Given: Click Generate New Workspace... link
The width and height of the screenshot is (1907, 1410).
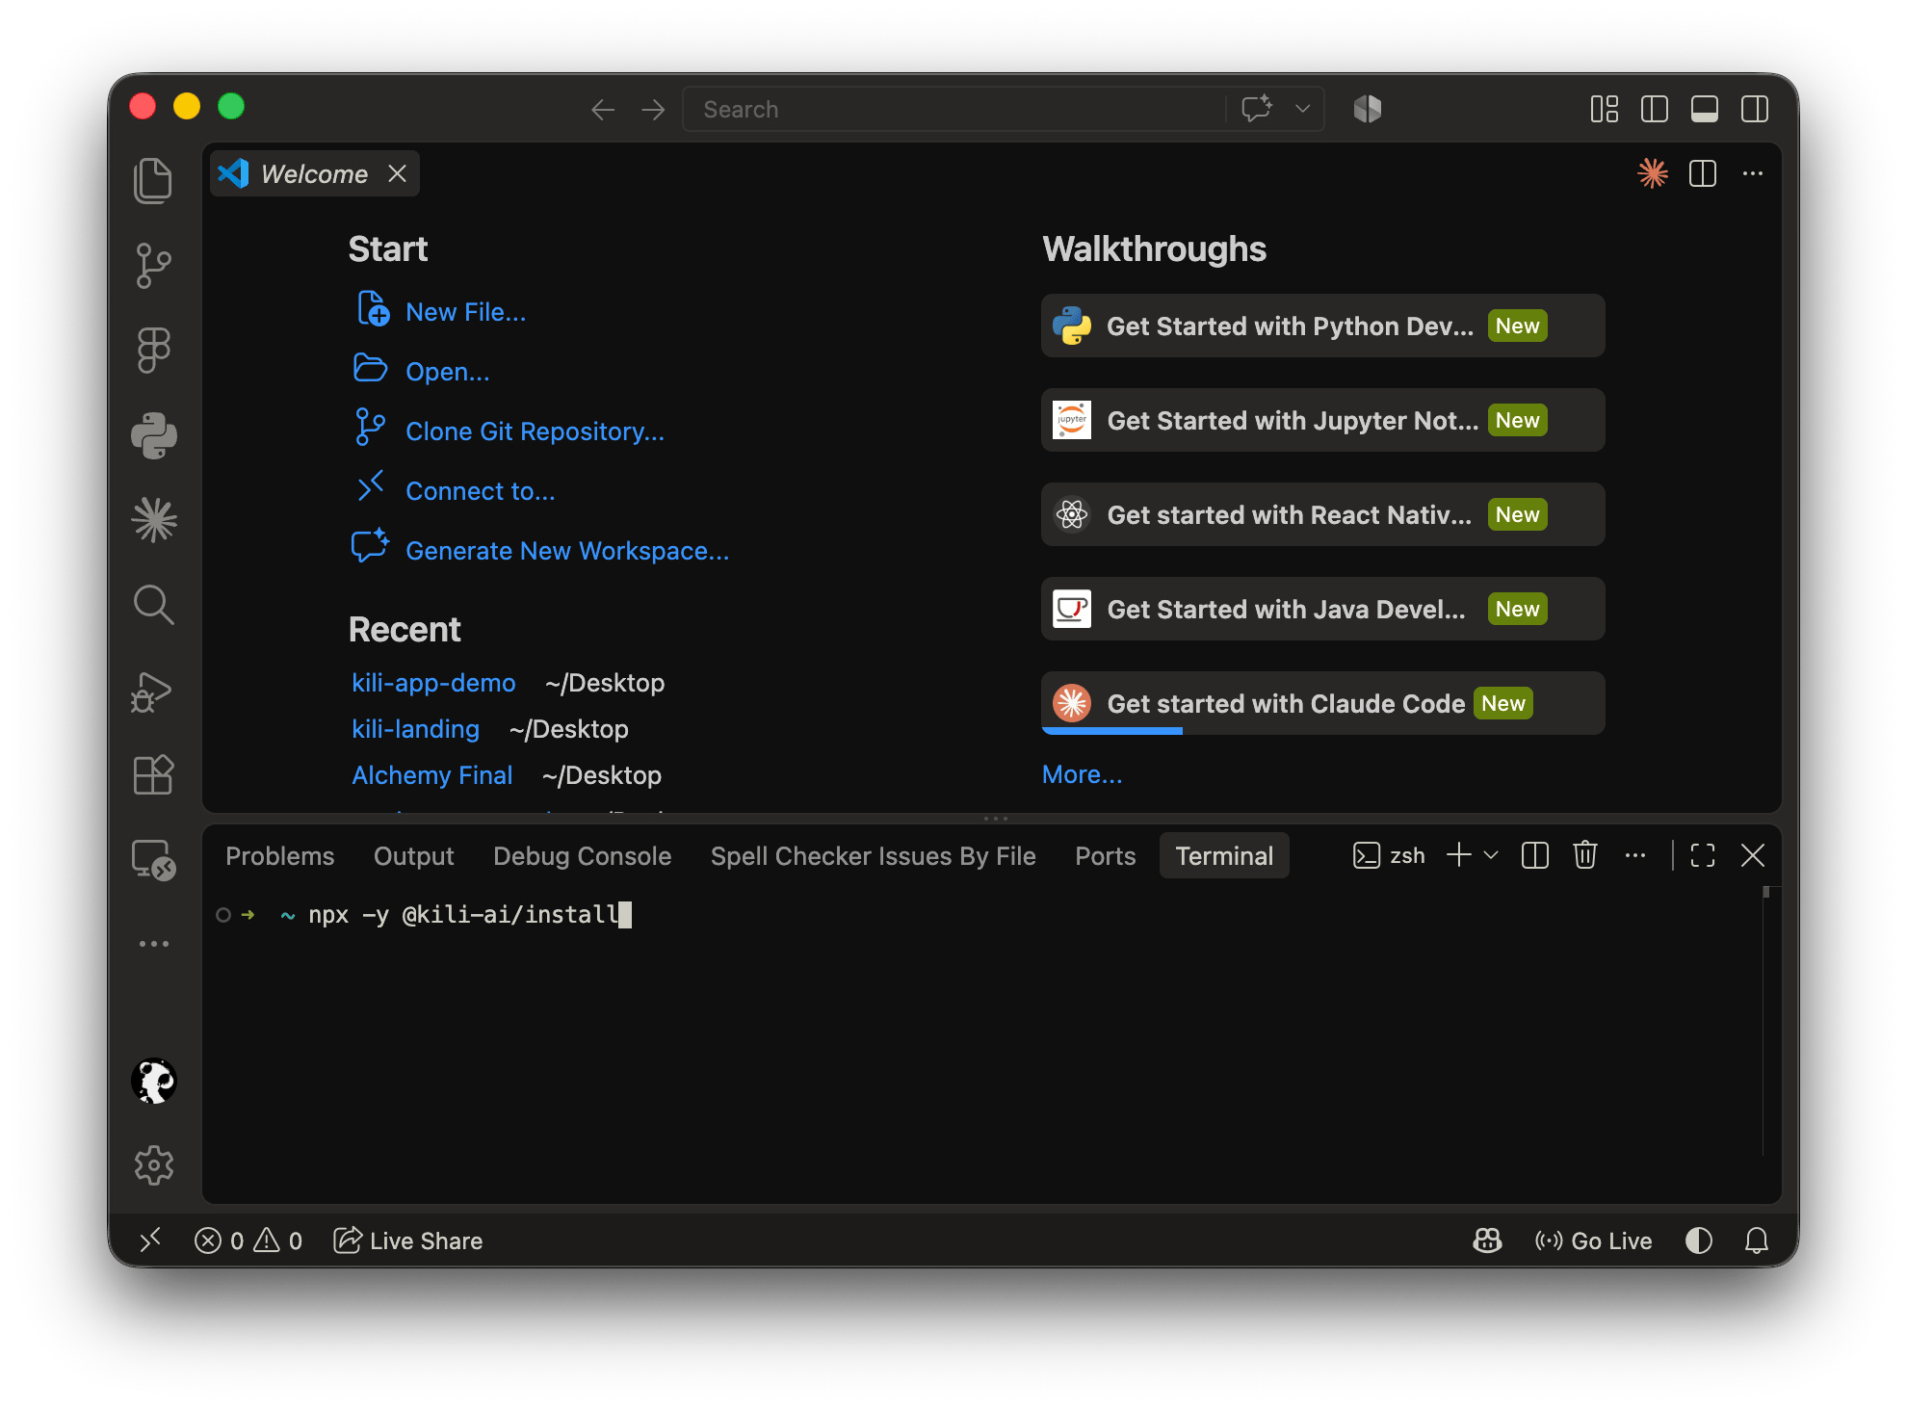Looking at the screenshot, I should tap(567, 551).
